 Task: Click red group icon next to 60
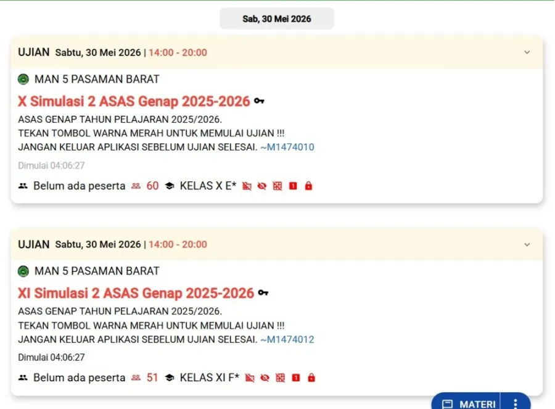click(x=136, y=186)
